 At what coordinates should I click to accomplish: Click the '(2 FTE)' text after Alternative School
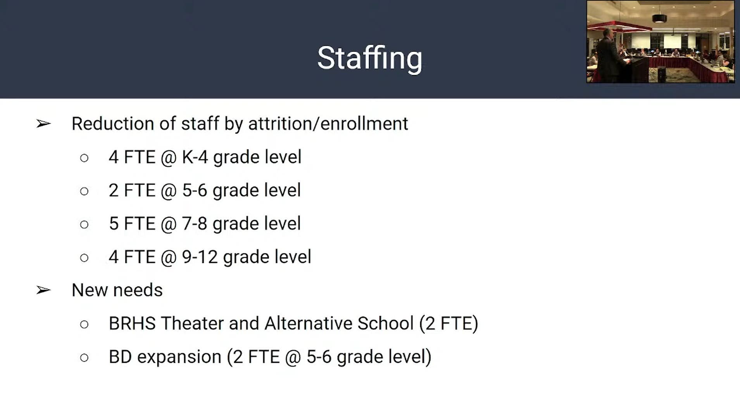point(448,324)
